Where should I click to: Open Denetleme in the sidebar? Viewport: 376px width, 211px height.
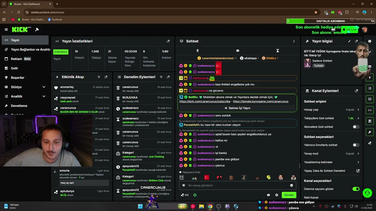point(25,106)
